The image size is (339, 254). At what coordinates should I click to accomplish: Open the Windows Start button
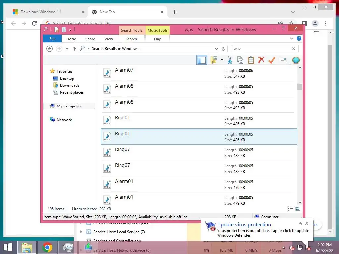click(x=8, y=247)
